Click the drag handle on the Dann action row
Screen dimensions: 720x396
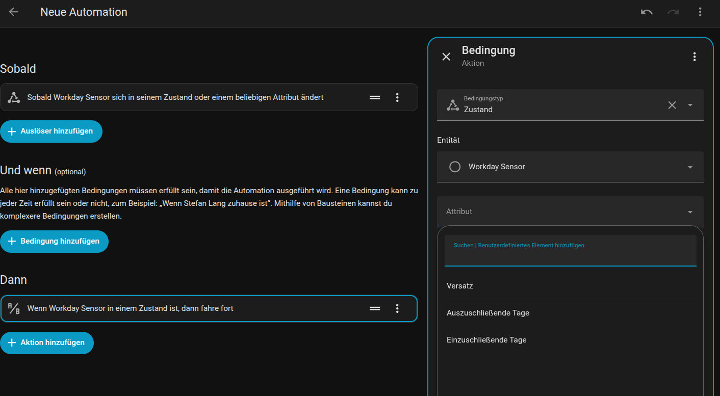coord(375,308)
